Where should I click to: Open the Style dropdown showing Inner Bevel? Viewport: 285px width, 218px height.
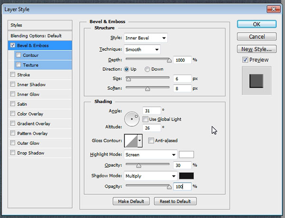coord(145,38)
